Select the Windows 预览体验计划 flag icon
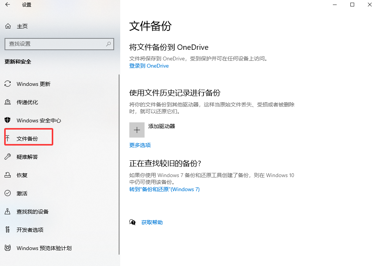The width and height of the screenshot is (377, 266). pos(8,248)
